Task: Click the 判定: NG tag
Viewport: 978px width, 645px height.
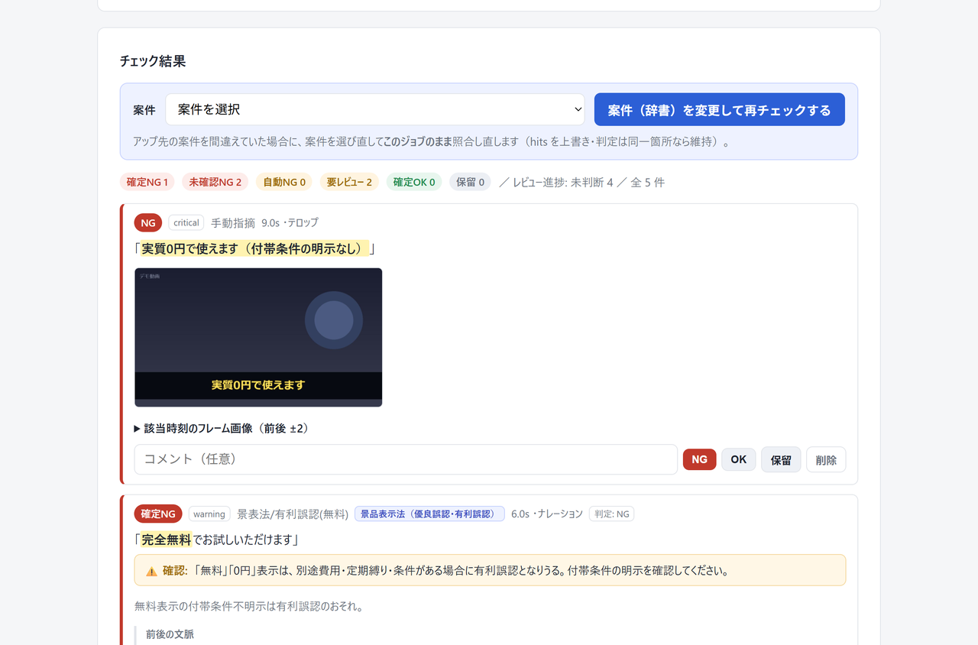Action: click(x=611, y=514)
